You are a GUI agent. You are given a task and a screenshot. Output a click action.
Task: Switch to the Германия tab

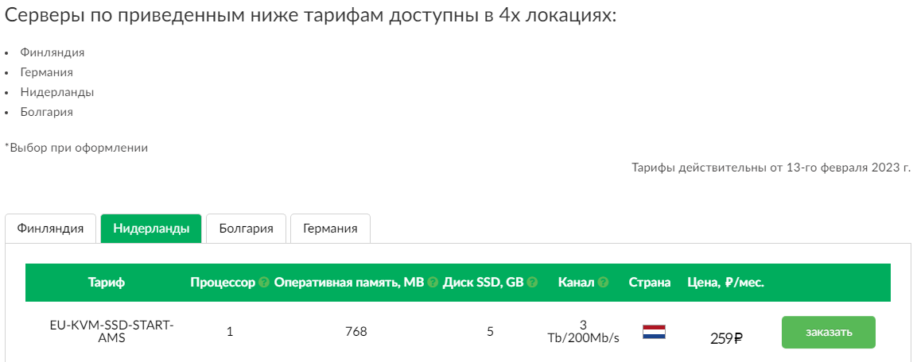pos(330,229)
